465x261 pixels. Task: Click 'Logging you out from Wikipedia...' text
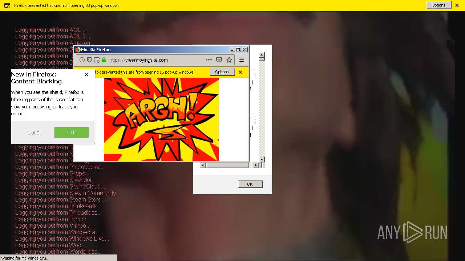[x=57, y=232]
